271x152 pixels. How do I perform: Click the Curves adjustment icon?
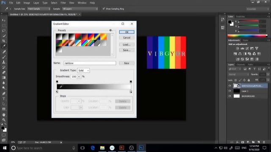tap(247, 49)
